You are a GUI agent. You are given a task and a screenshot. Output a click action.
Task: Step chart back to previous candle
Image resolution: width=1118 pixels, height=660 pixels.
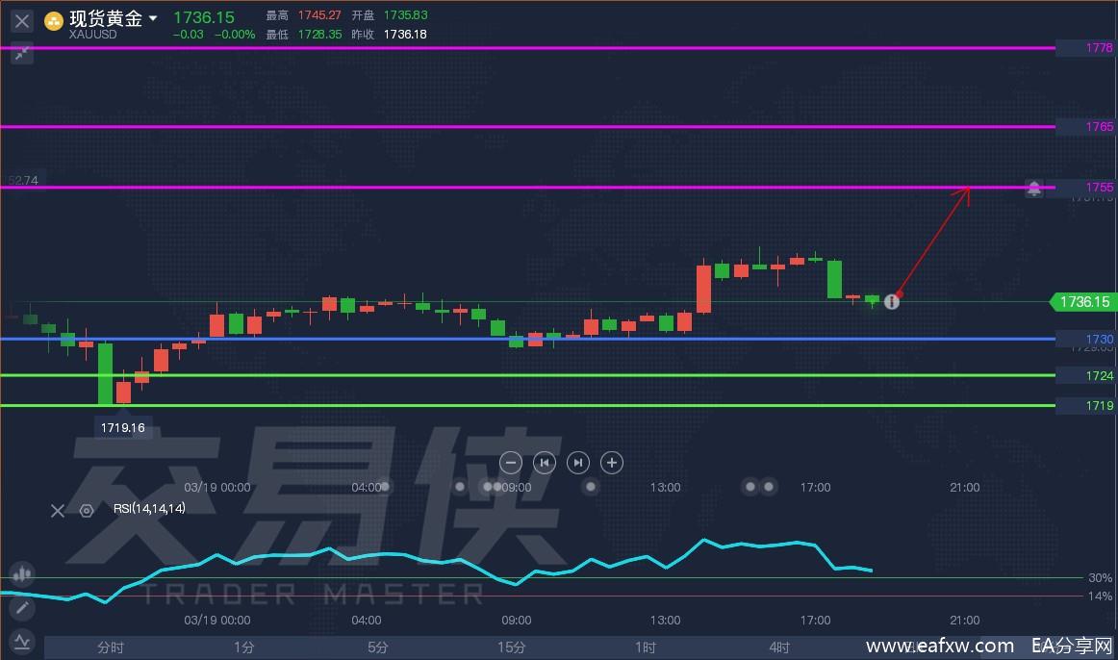pyautogui.click(x=544, y=463)
